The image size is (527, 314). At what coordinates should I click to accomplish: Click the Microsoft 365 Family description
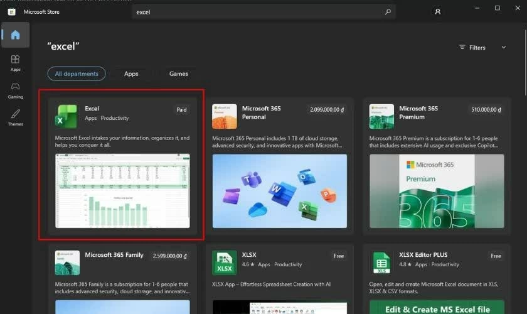[122, 288]
